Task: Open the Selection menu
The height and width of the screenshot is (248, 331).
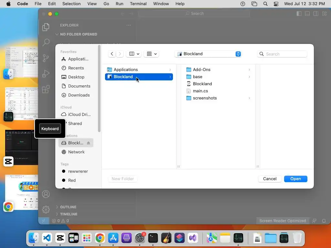Action: coord(71,4)
